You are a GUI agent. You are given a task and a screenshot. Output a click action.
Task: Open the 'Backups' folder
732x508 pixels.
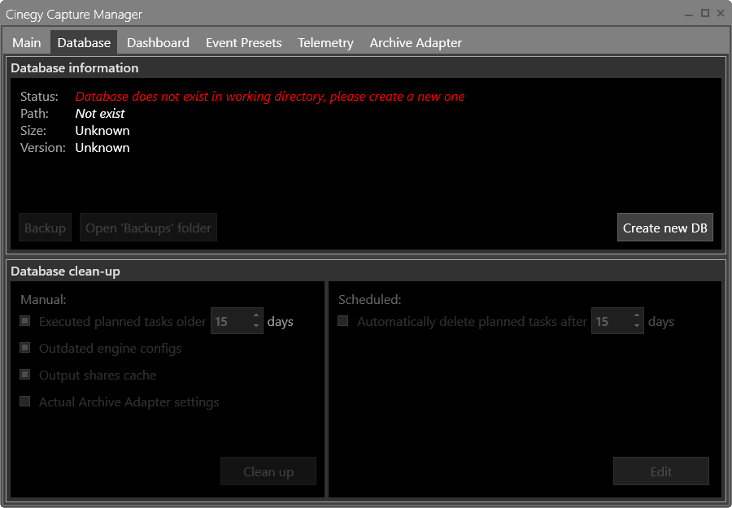pyautogui.click(x=148, y=228)
